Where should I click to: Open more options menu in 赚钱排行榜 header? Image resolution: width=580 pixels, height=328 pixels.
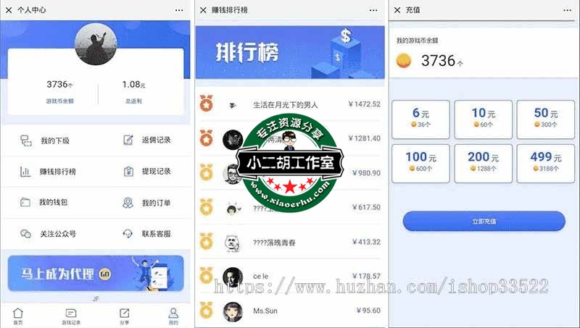tap(373, 10)
